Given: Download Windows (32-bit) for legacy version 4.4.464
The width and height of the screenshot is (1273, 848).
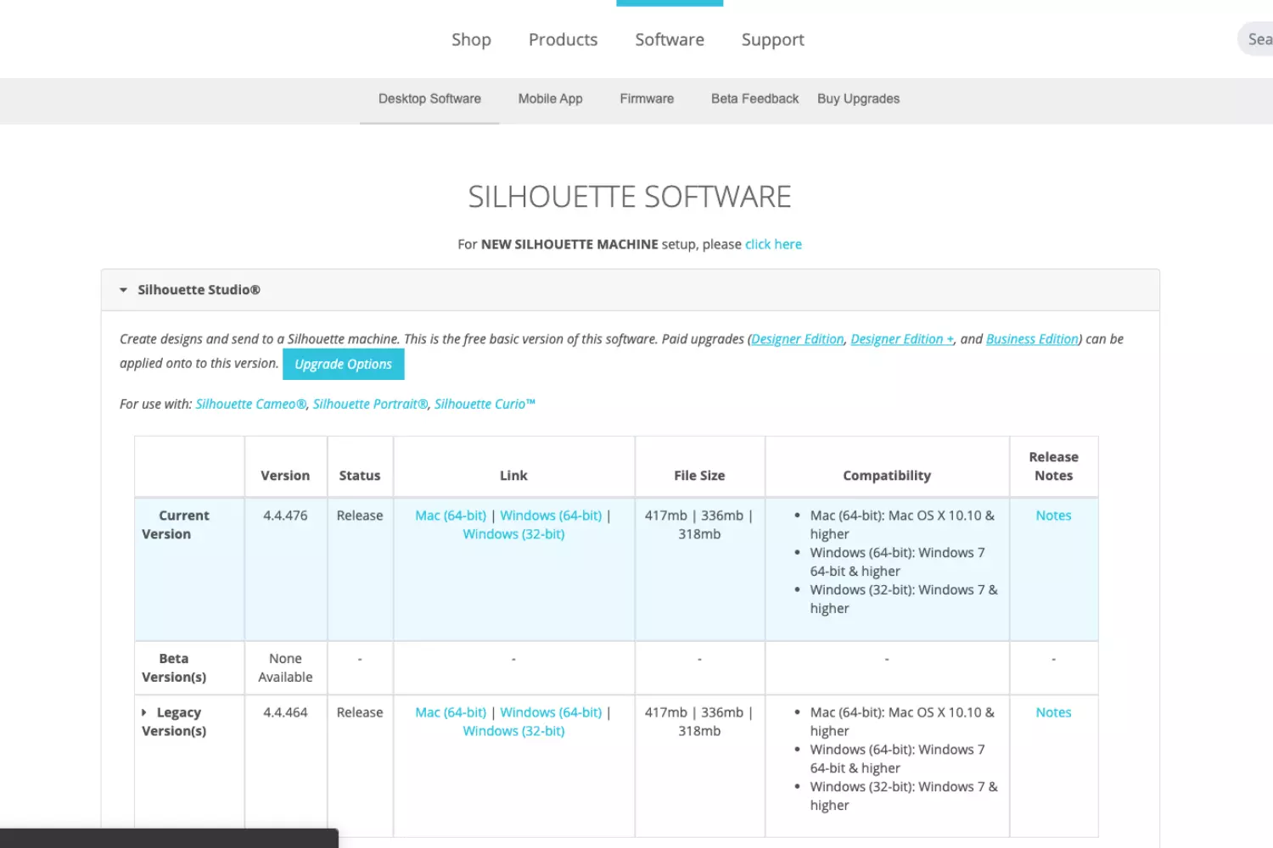Looking at the screenshot, I should point(513,731).
